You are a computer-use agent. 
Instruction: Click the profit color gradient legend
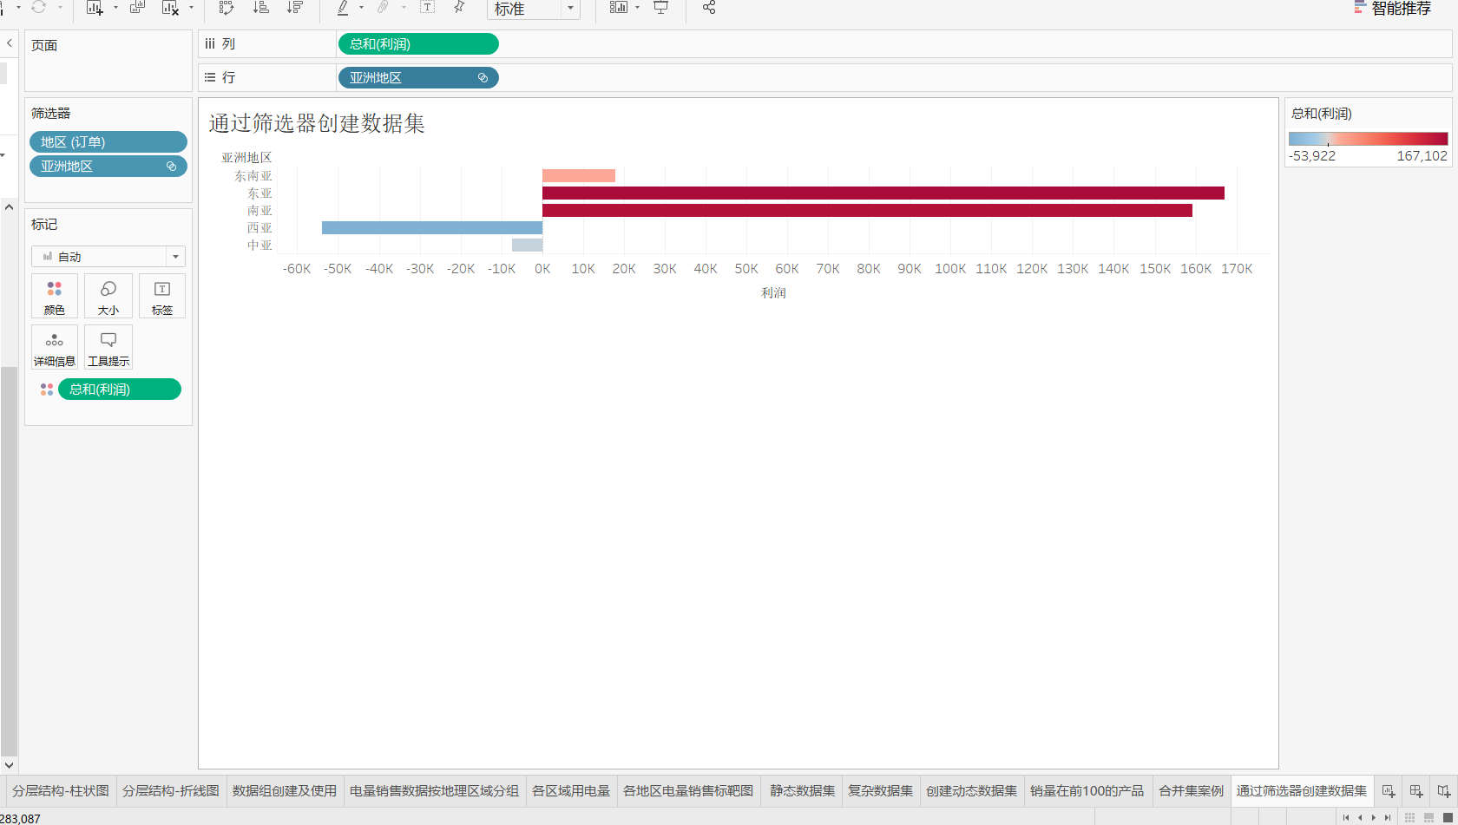(x=1368, y=139)
